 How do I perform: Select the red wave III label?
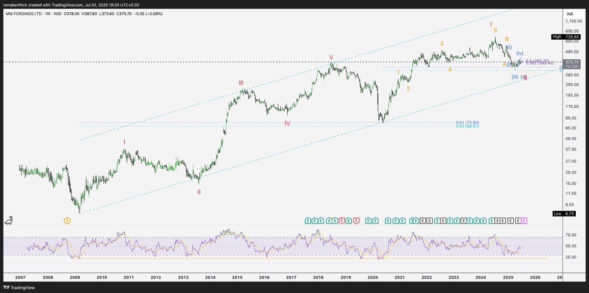point(241,83)
